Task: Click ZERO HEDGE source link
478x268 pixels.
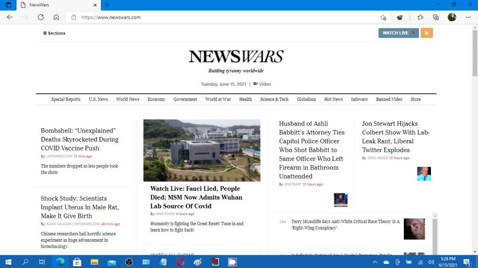Action: [378, 158]
